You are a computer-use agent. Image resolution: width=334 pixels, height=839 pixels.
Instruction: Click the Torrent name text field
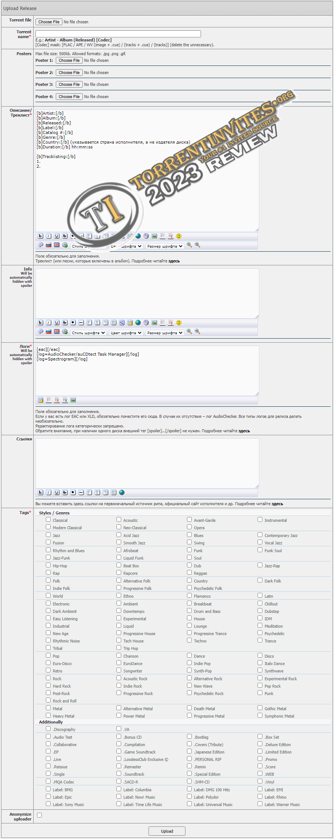click(118, 34)
